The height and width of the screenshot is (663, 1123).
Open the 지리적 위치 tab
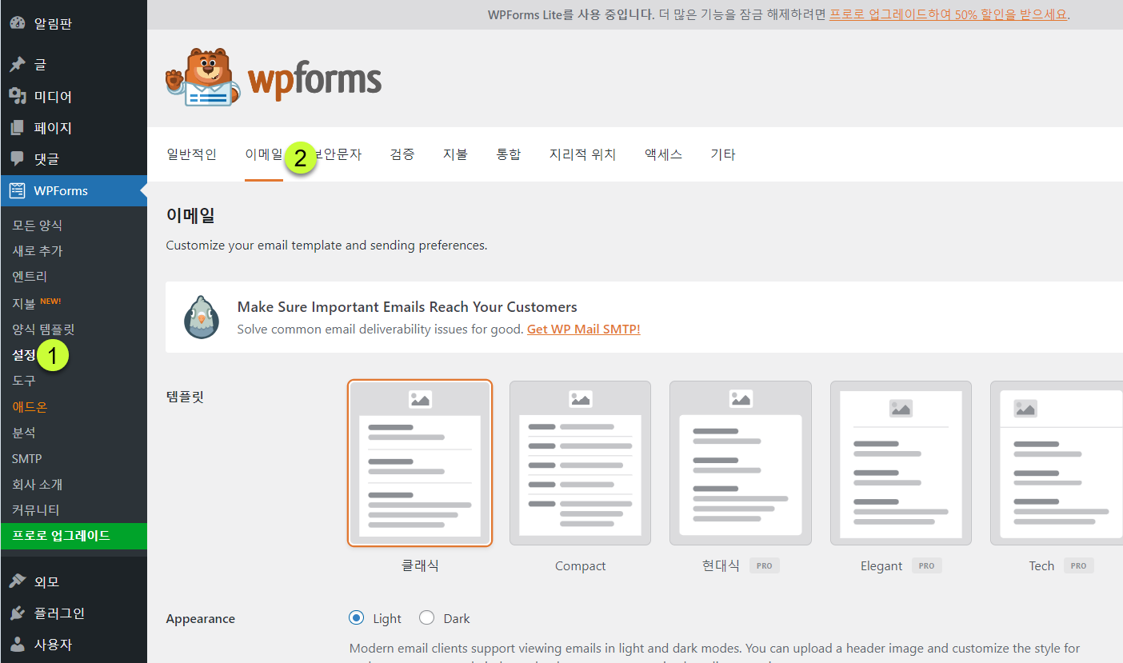tap(582, 154)
